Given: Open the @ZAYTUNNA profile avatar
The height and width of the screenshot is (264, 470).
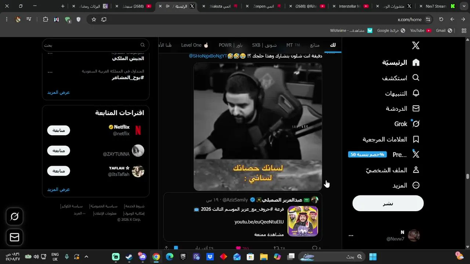Looking at the screenshot, I should pos(138,151).
